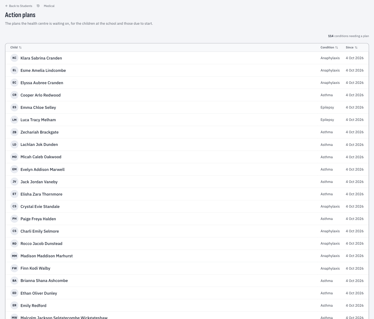This screenshot has width=374, height=319.
Task: Select Asthma in Zechariah Brackgate's row
Action: pyautogui.click(x=326, y=132)
